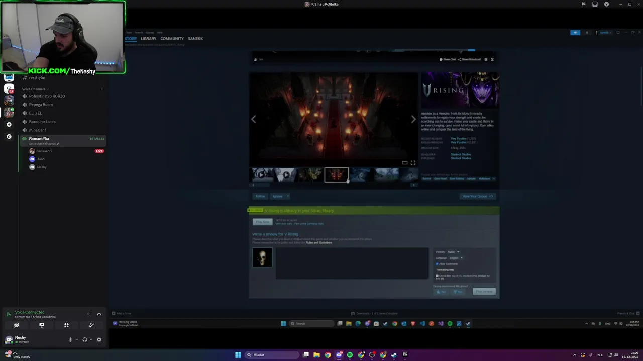Show next screenshot with right arrow
This screenshot has height=361, width=643.
tap(413, 119)
